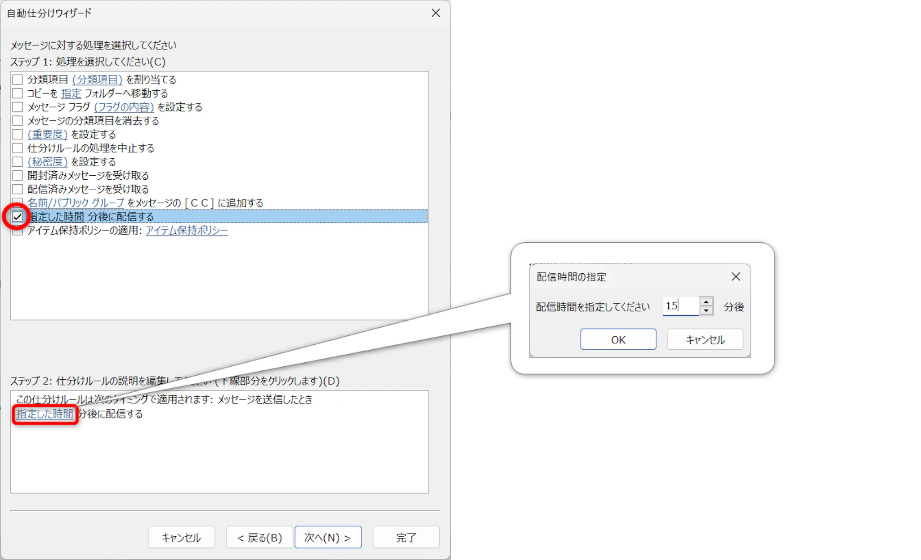Go back with 戻る(B) button
This screenshot has height=560, width=921.
tap(259, 538)
